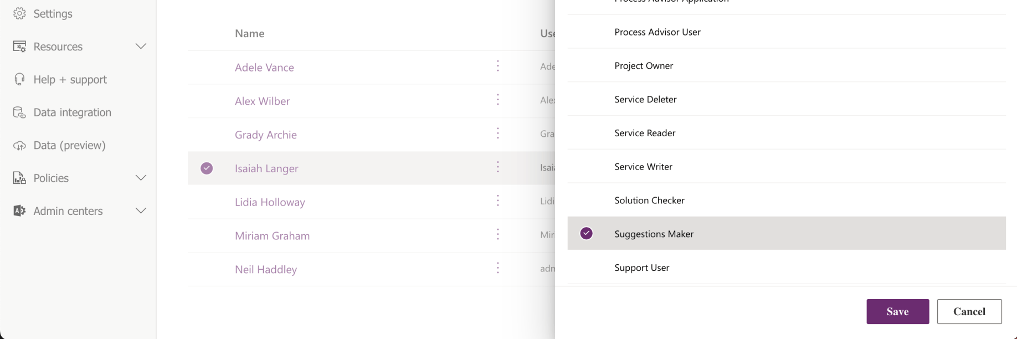This screenshot has height=339, width=1017.
Task: Open the Data integration menu item
Action: click(72, 112)
